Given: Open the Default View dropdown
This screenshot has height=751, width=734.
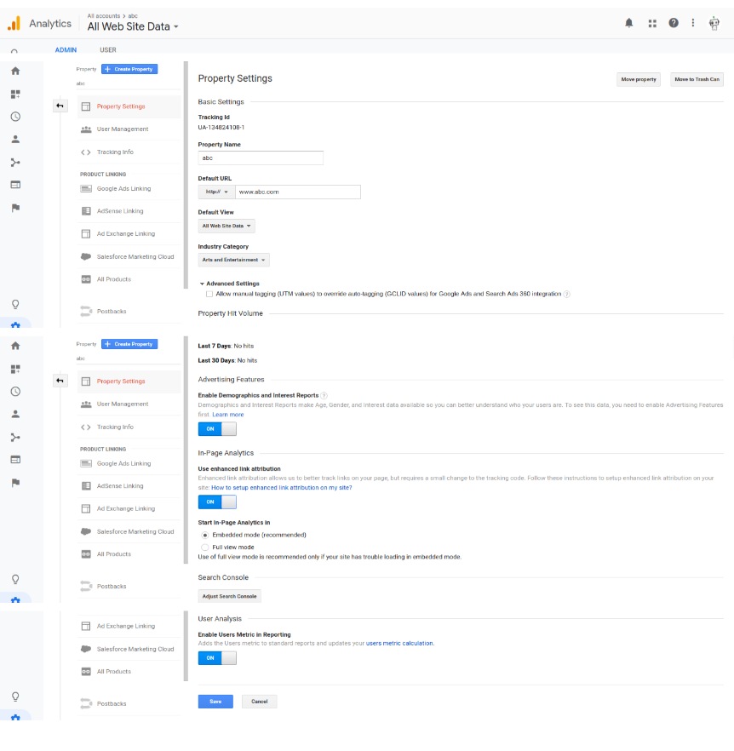Looking at the screenshot, I should coord(227,226).
